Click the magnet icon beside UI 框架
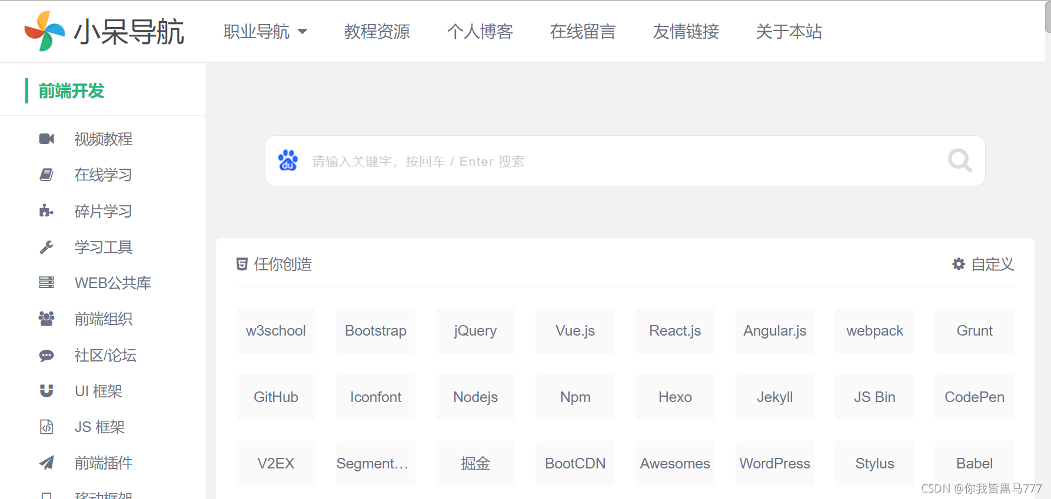 pos(46,391)
